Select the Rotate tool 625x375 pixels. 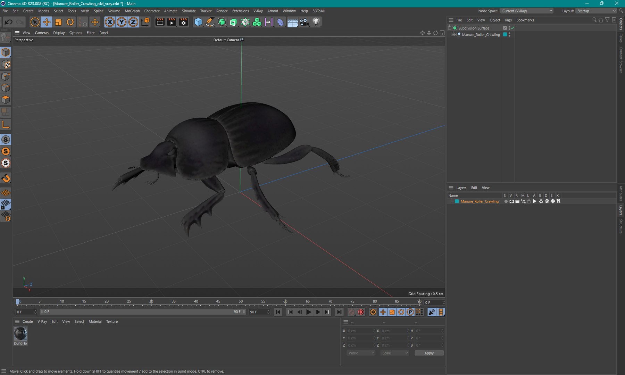[70, 22]
